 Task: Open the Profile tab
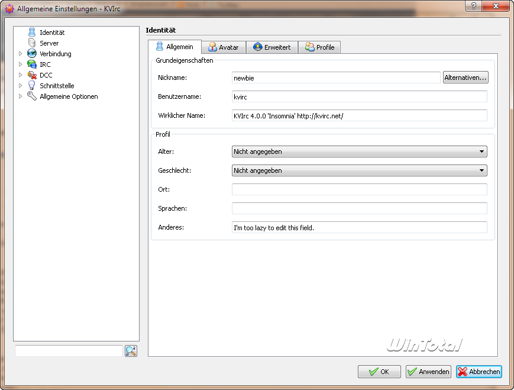click(319, 47)
